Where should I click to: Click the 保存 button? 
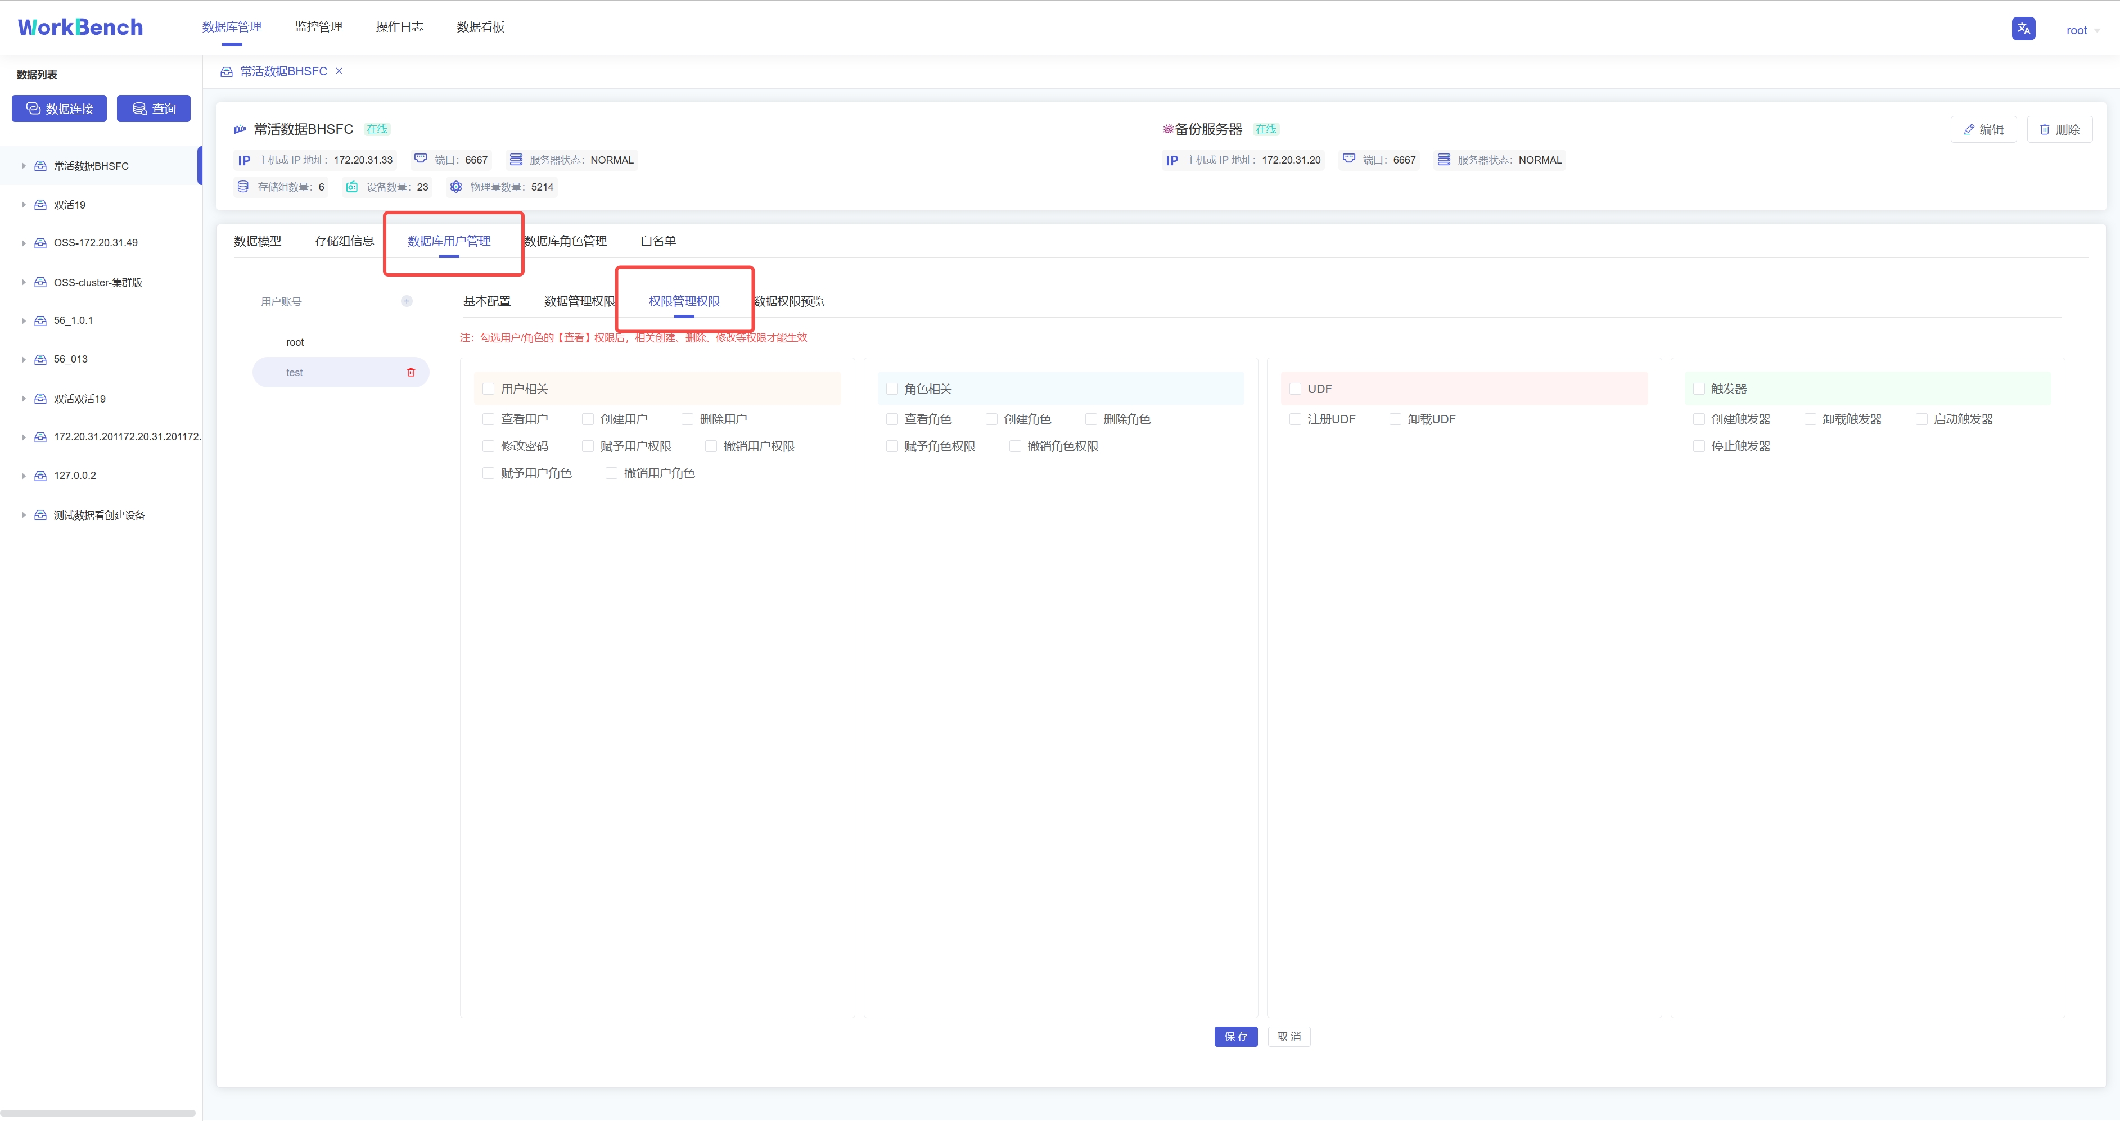pyautogui.click(x=1235, y=1036)
